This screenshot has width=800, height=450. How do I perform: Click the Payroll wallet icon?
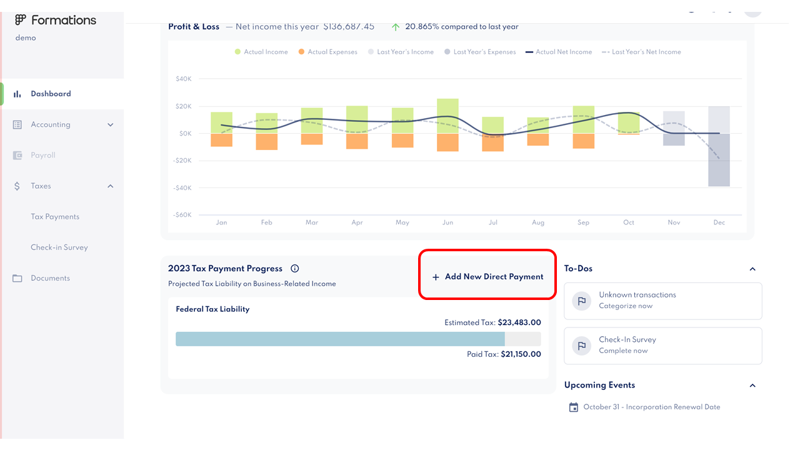tap(17, 155)
